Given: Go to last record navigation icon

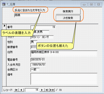Looking at the screenshot, I should (47, 90).
